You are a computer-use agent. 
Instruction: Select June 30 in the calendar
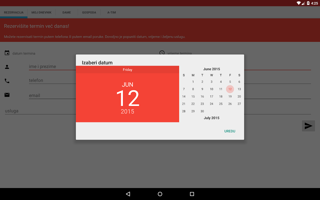pyautogui.click(x=202, y=111)
